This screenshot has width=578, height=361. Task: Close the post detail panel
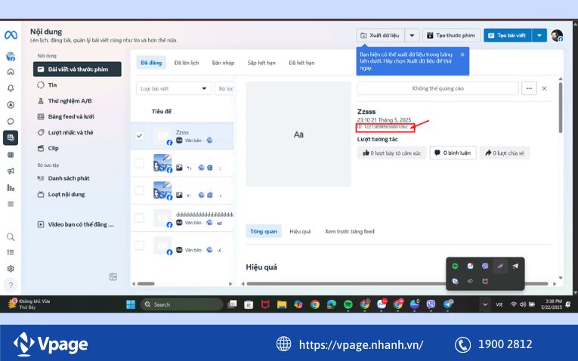pos(544,88)
